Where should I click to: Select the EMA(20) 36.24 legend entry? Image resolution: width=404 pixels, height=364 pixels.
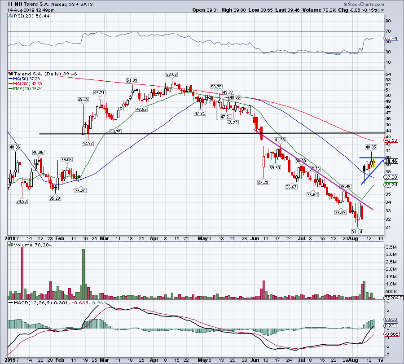(26, 88)
